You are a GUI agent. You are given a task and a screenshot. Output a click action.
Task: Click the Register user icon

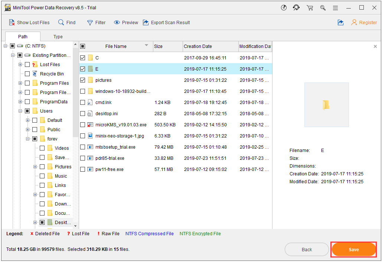coord(354,22)
